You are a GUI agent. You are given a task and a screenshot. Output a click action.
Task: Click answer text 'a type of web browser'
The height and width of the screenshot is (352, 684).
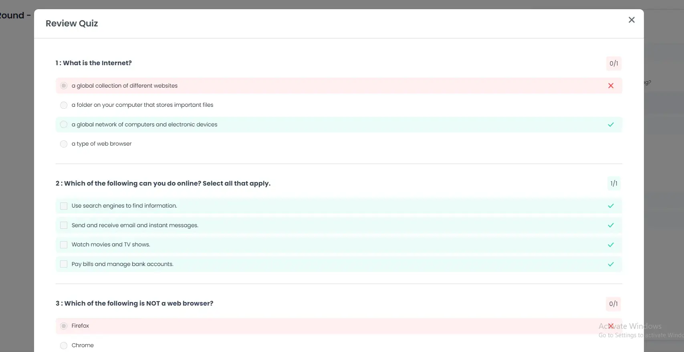coord(102,144)
